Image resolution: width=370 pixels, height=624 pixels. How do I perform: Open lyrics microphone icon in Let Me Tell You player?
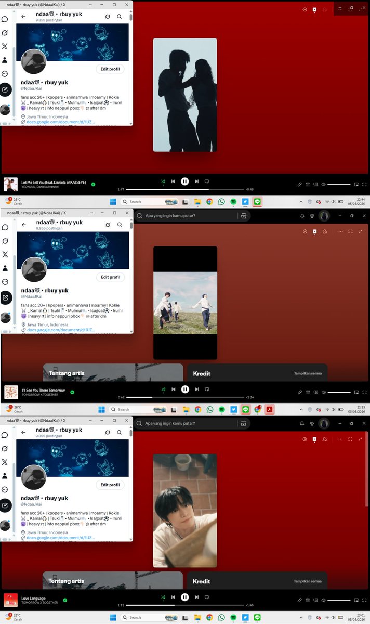(300, 184)
